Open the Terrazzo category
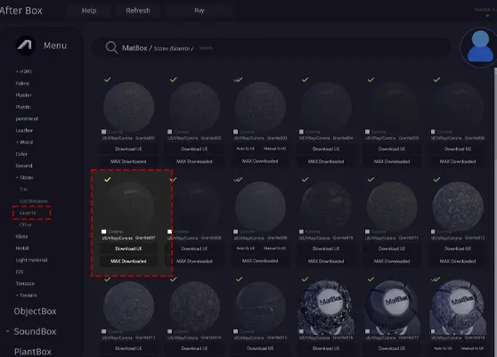Viewport: 497px width, 357px height. (25, 283)
